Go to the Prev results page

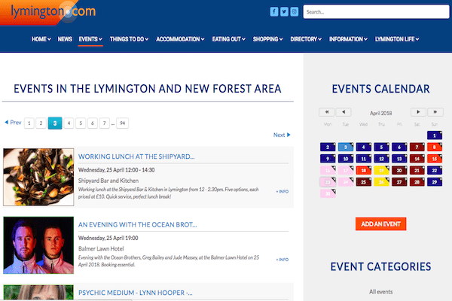tap(14, 123)
